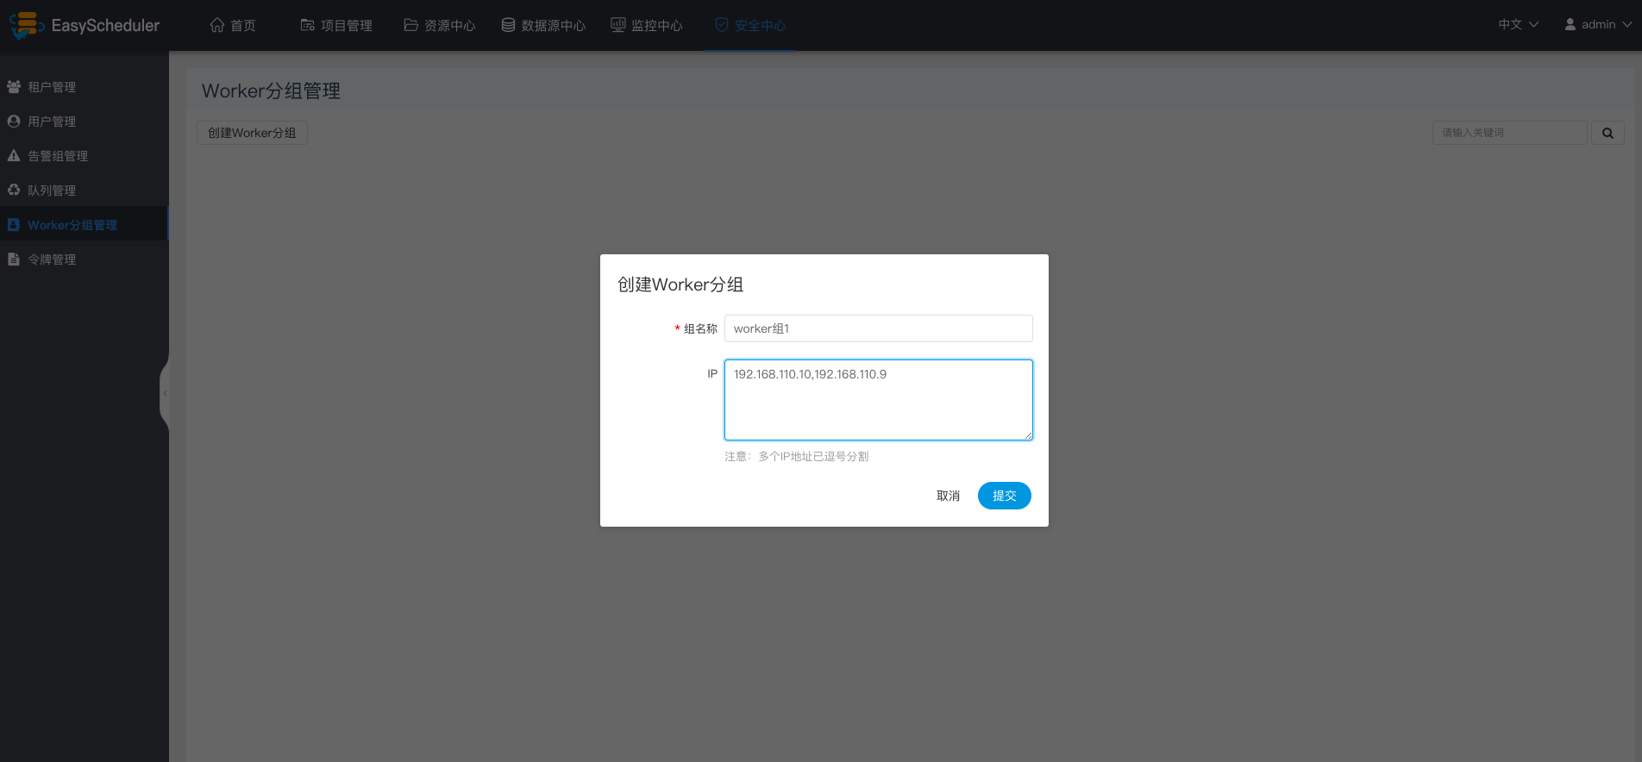
Task: Click the IP field label
Action: [712, 373]
